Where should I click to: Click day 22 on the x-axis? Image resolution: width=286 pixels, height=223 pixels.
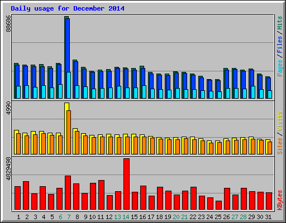193,217
